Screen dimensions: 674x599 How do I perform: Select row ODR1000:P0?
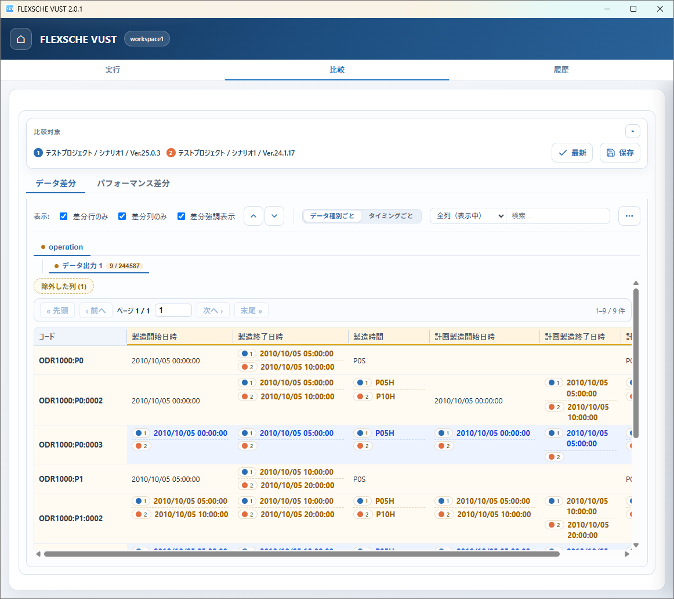333,360
